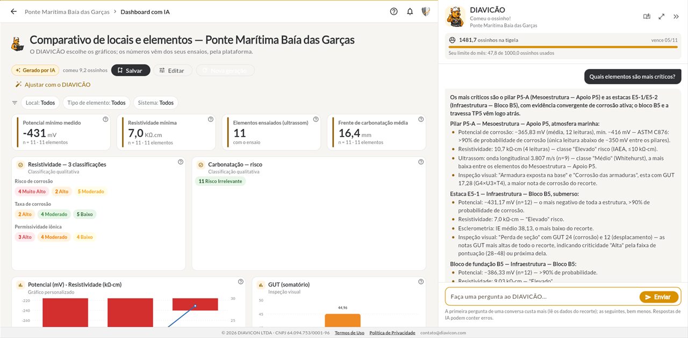Screen dimensions: 688x338
Task: Click the chart icon of Potencial Resistividade card
Action: [20, 285]
